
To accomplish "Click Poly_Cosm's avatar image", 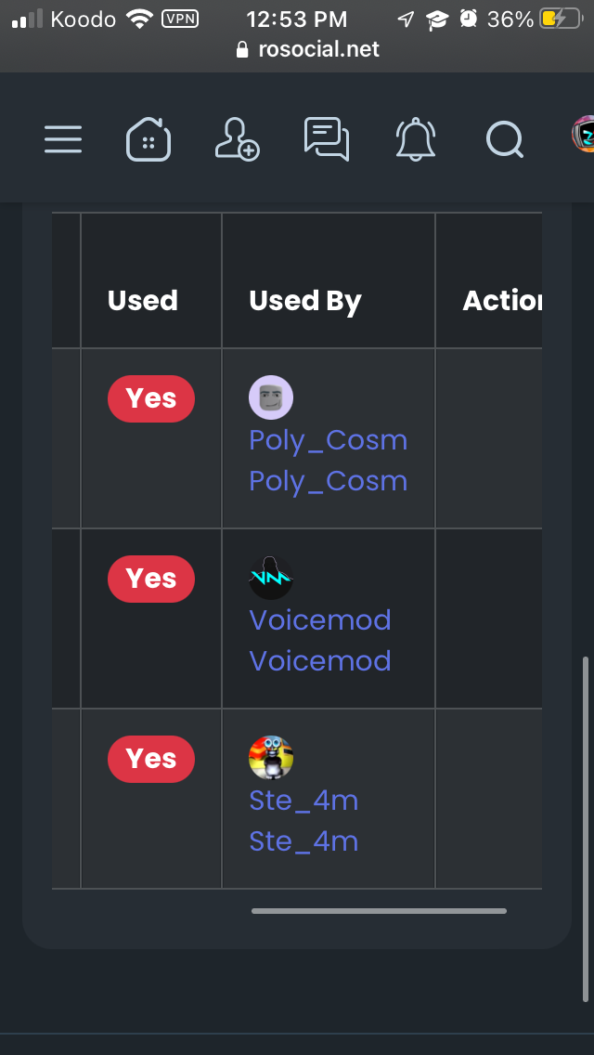I will 271,398.
